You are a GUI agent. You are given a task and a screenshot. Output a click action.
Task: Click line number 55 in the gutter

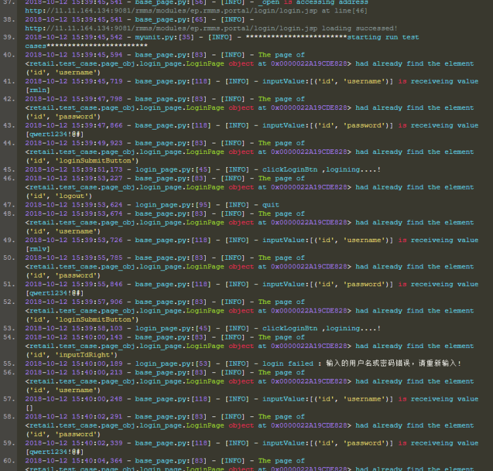click(x=9, y=364)
